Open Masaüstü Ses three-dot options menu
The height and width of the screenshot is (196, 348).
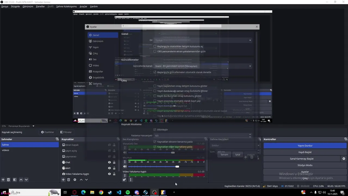125,148
